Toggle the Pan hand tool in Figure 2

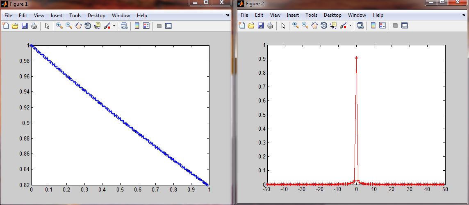click(314, 26)
